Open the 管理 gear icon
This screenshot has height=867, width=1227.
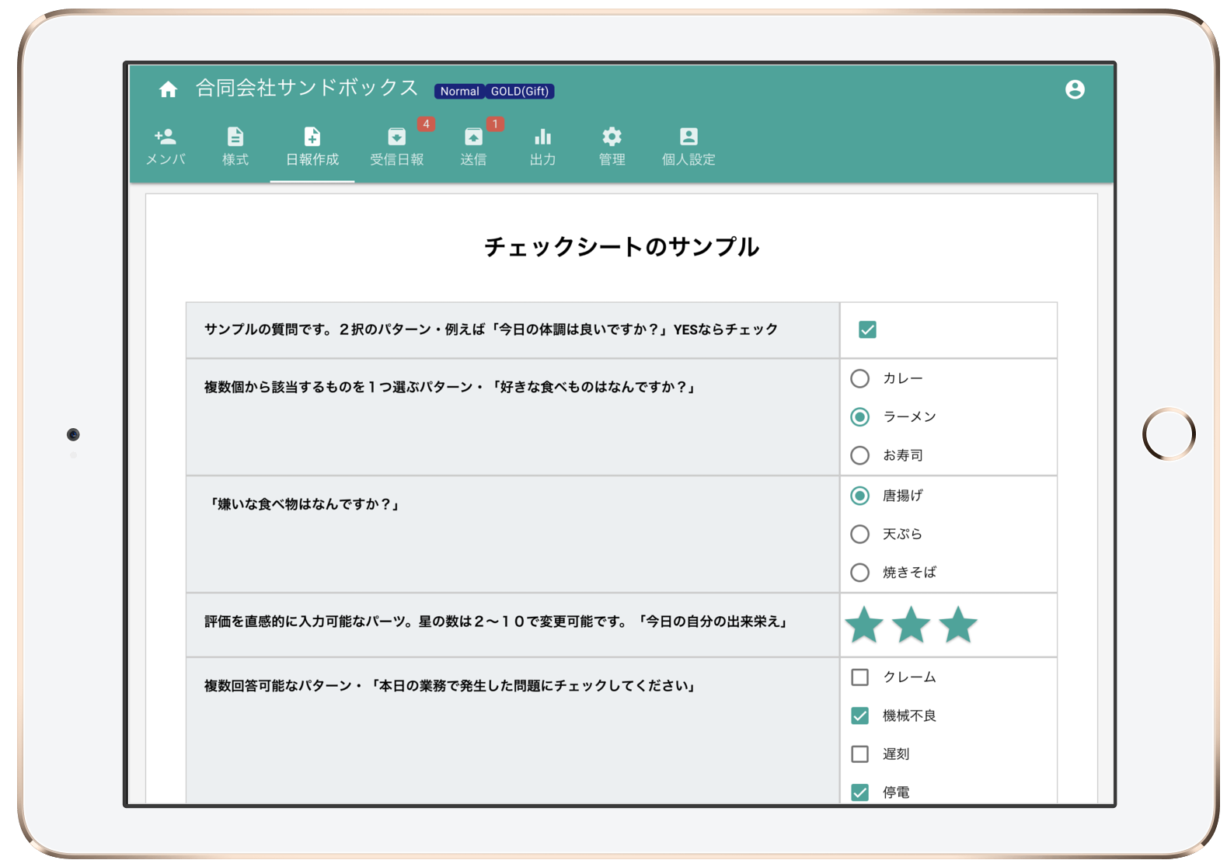click(612, 137)
